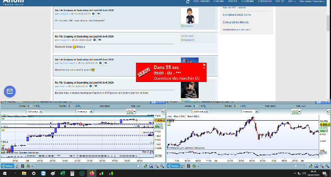Click the chart style icon in the right chart
This screenshot has height=177, width=331.
[x=294, y=112]
